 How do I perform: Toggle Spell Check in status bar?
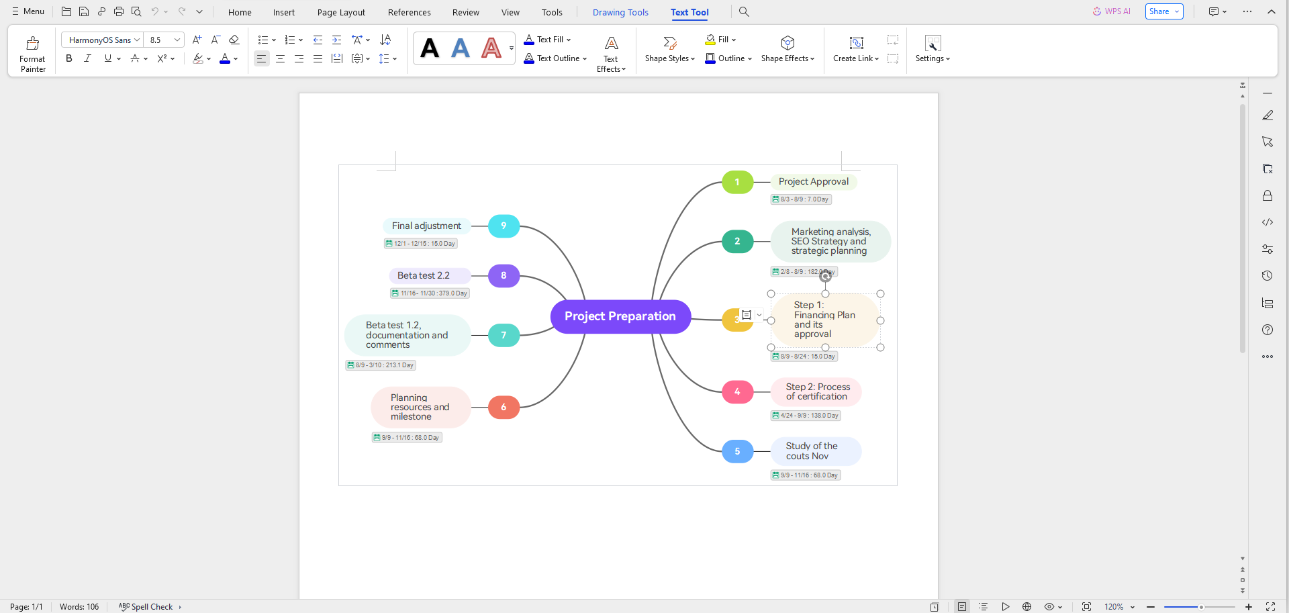pos(146,606)
